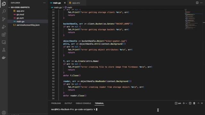
Task: Click os.Create(attrs.Name) call
Action: (x=87, y=61)
